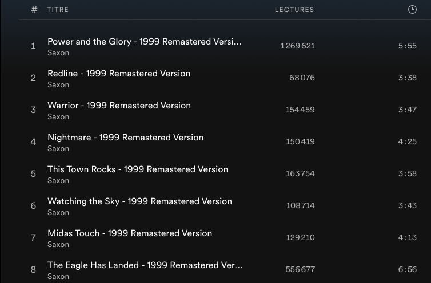Click track number 1
This screenshot has height=283, width=431.
coord(33,46)
